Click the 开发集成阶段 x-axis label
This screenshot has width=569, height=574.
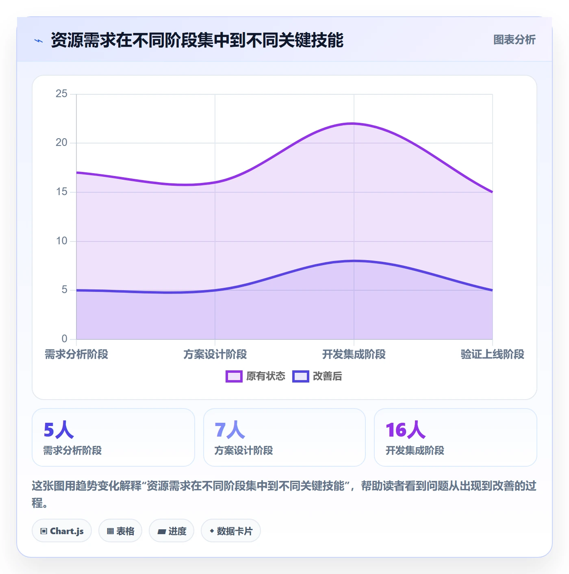(x=354, y=354)
